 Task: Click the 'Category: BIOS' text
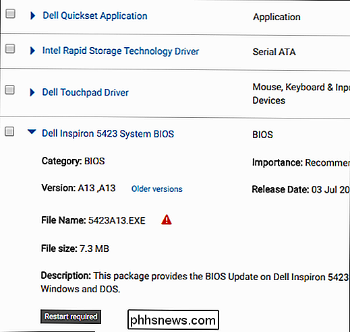coord(73,162)
